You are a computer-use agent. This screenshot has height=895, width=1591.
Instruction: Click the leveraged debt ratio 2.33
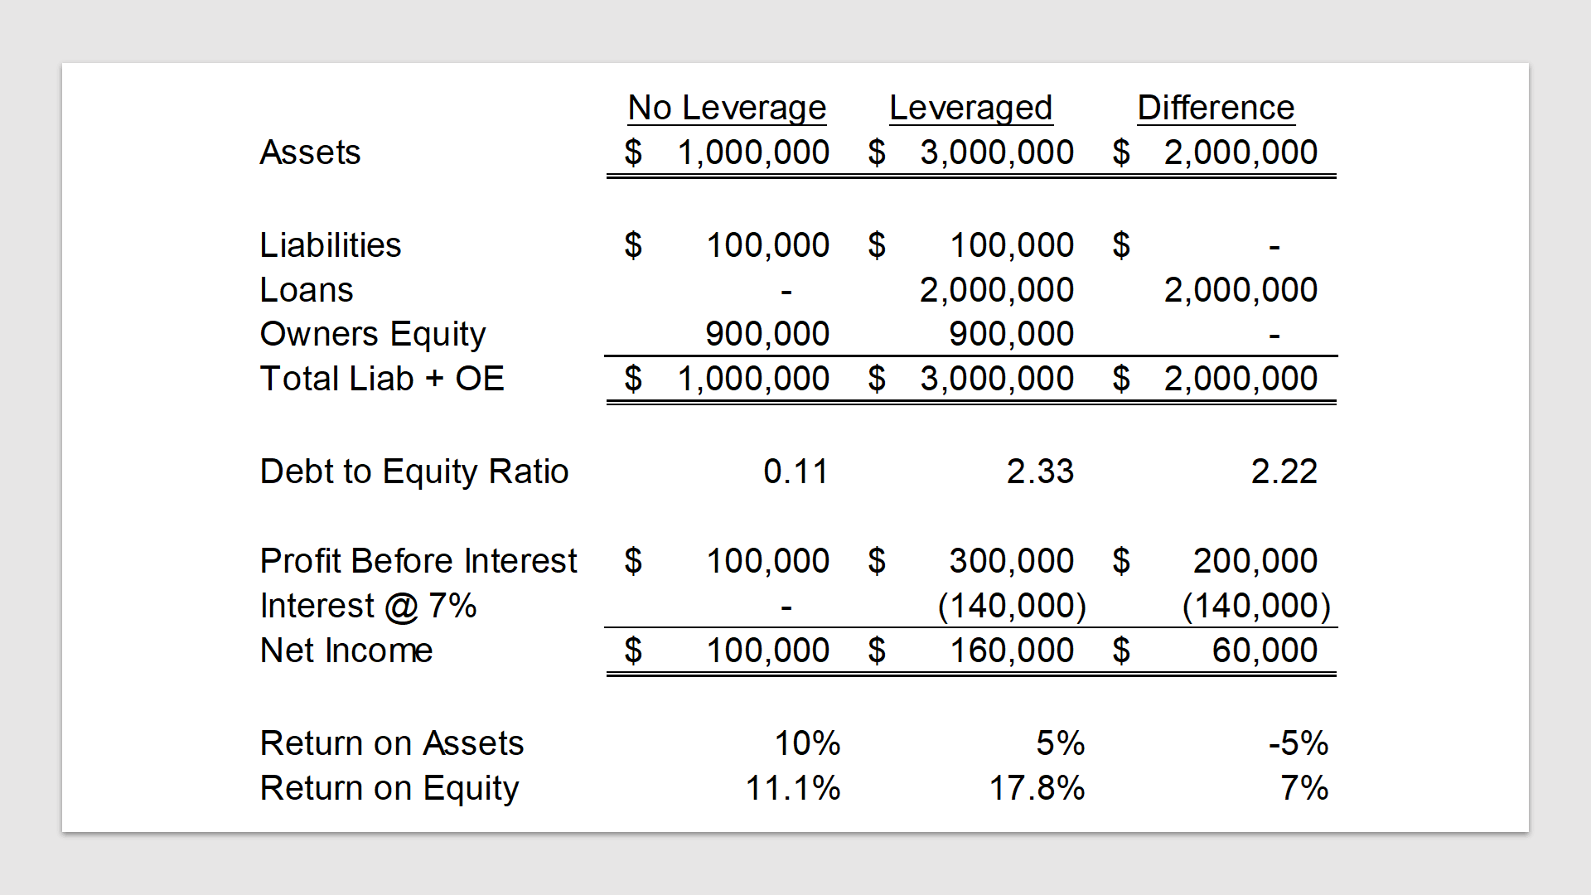[x=1040, y=472]
